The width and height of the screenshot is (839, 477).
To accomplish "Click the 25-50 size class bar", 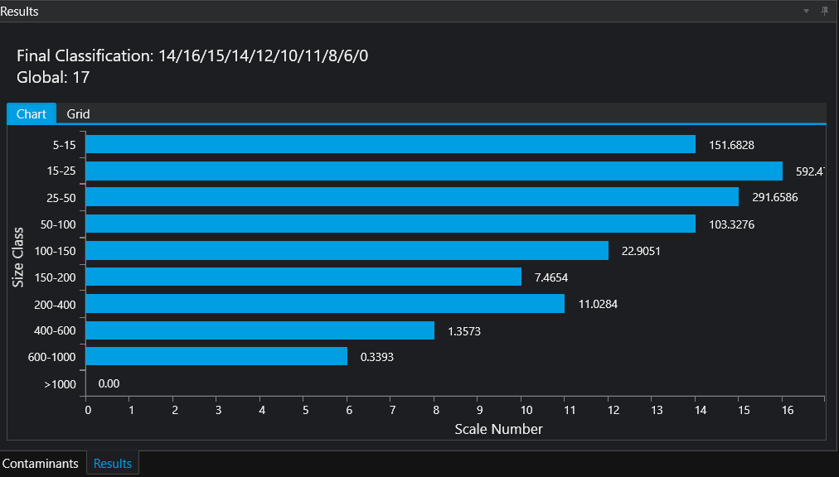I will coord(412,197).
